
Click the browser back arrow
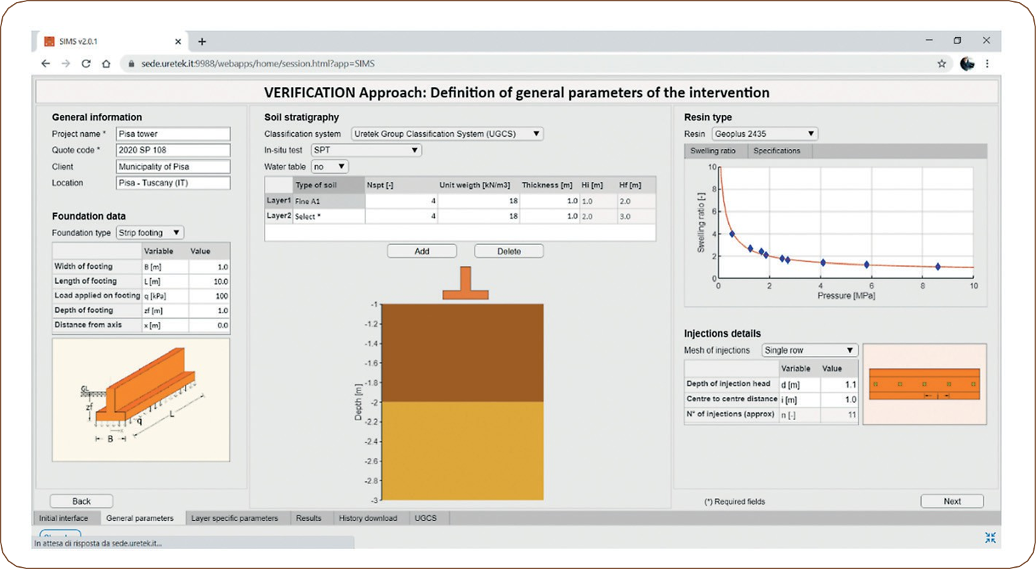click(x=45, y=64)
